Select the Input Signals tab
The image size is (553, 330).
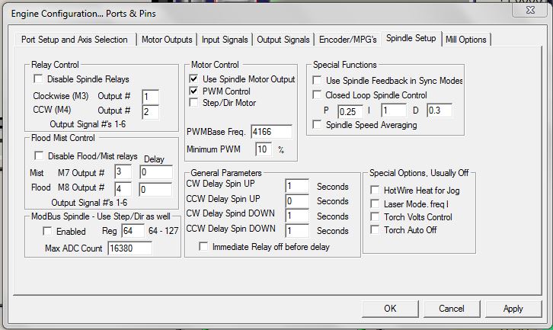[225, 40]
